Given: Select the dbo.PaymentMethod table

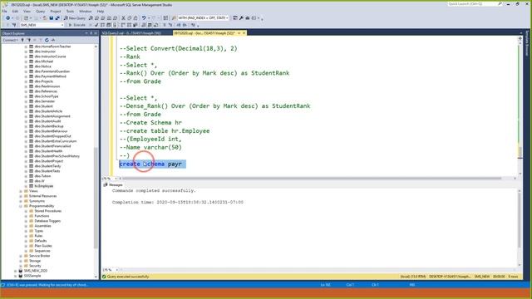Looking at the screenshot, I should [50, 76].
